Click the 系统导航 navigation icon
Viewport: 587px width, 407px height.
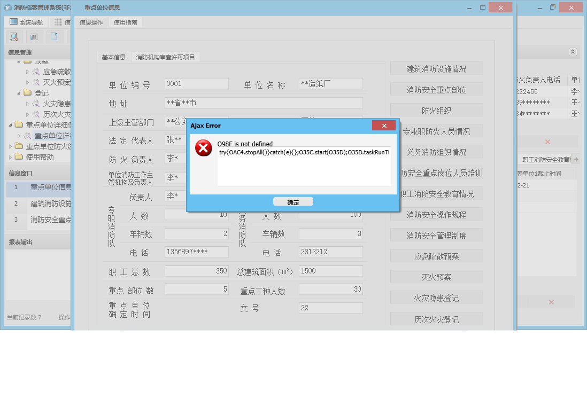pyautogui.click(x=13, y=22)
